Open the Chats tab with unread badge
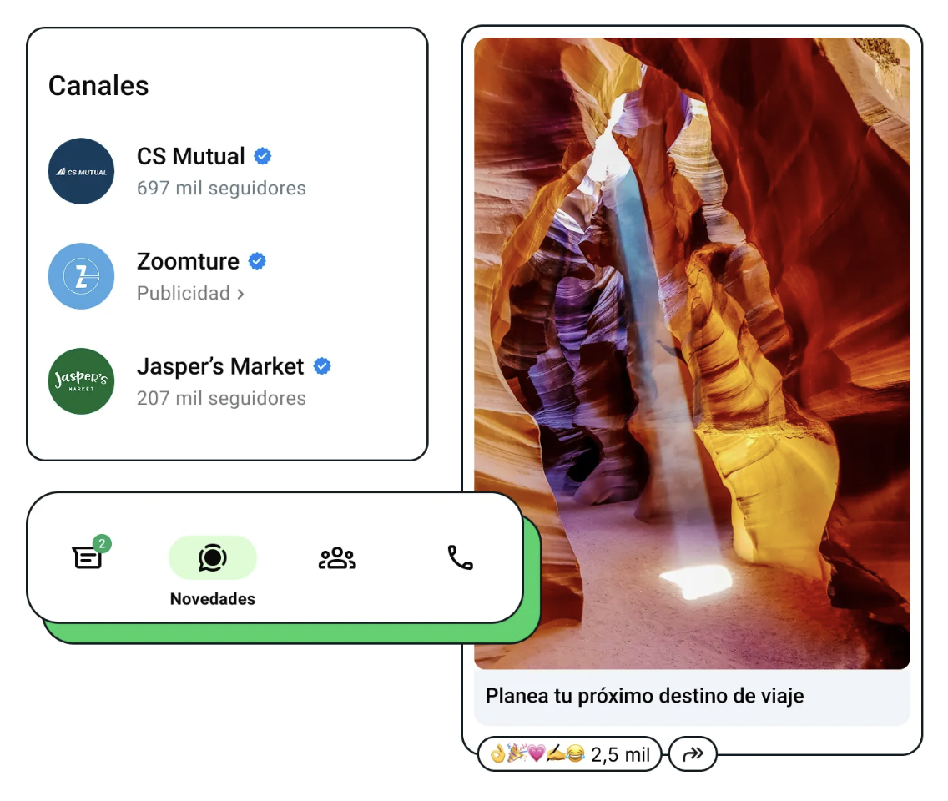The height and width of the screenshot is (801, 948). (89, 554)
